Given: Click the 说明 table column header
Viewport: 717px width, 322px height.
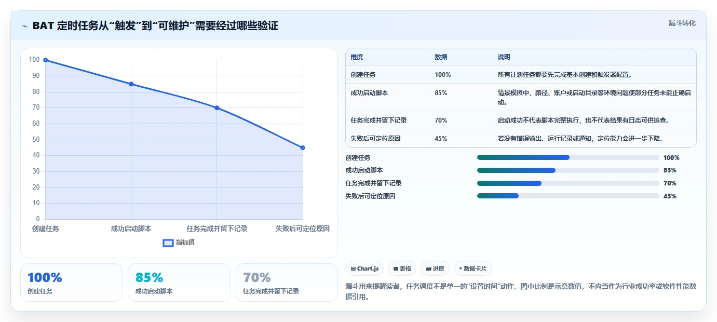Looking at the screenshot, I should tap(504, 57).
